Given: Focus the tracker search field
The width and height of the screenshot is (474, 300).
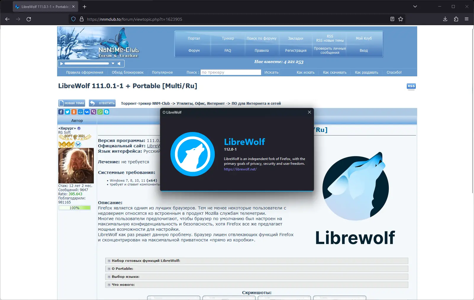Looking at the screenshot, I should click(231, 72).
